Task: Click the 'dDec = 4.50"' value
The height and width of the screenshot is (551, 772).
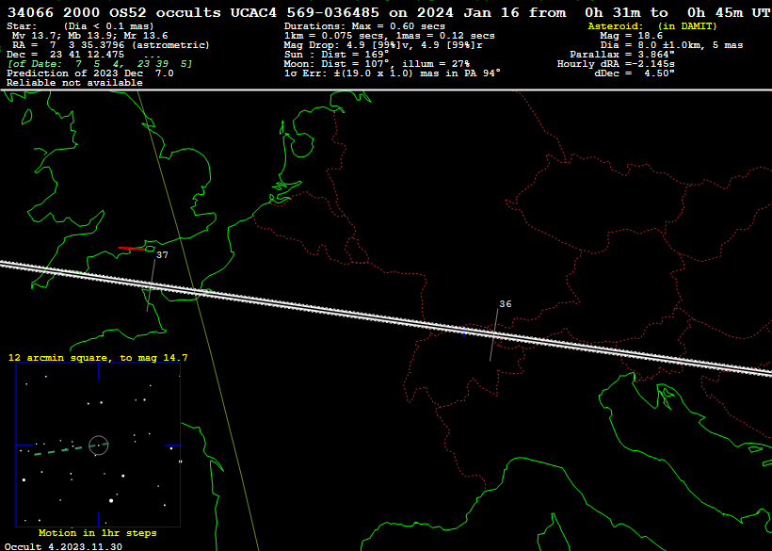Action: pos(635,73)
